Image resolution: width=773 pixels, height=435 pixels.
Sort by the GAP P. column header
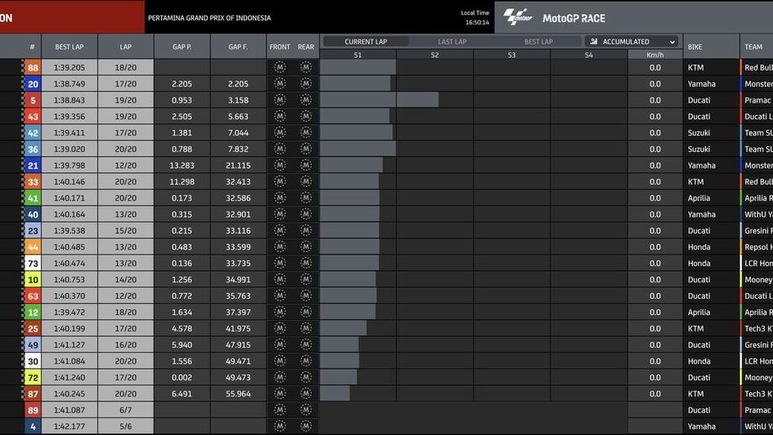(182, 47)
